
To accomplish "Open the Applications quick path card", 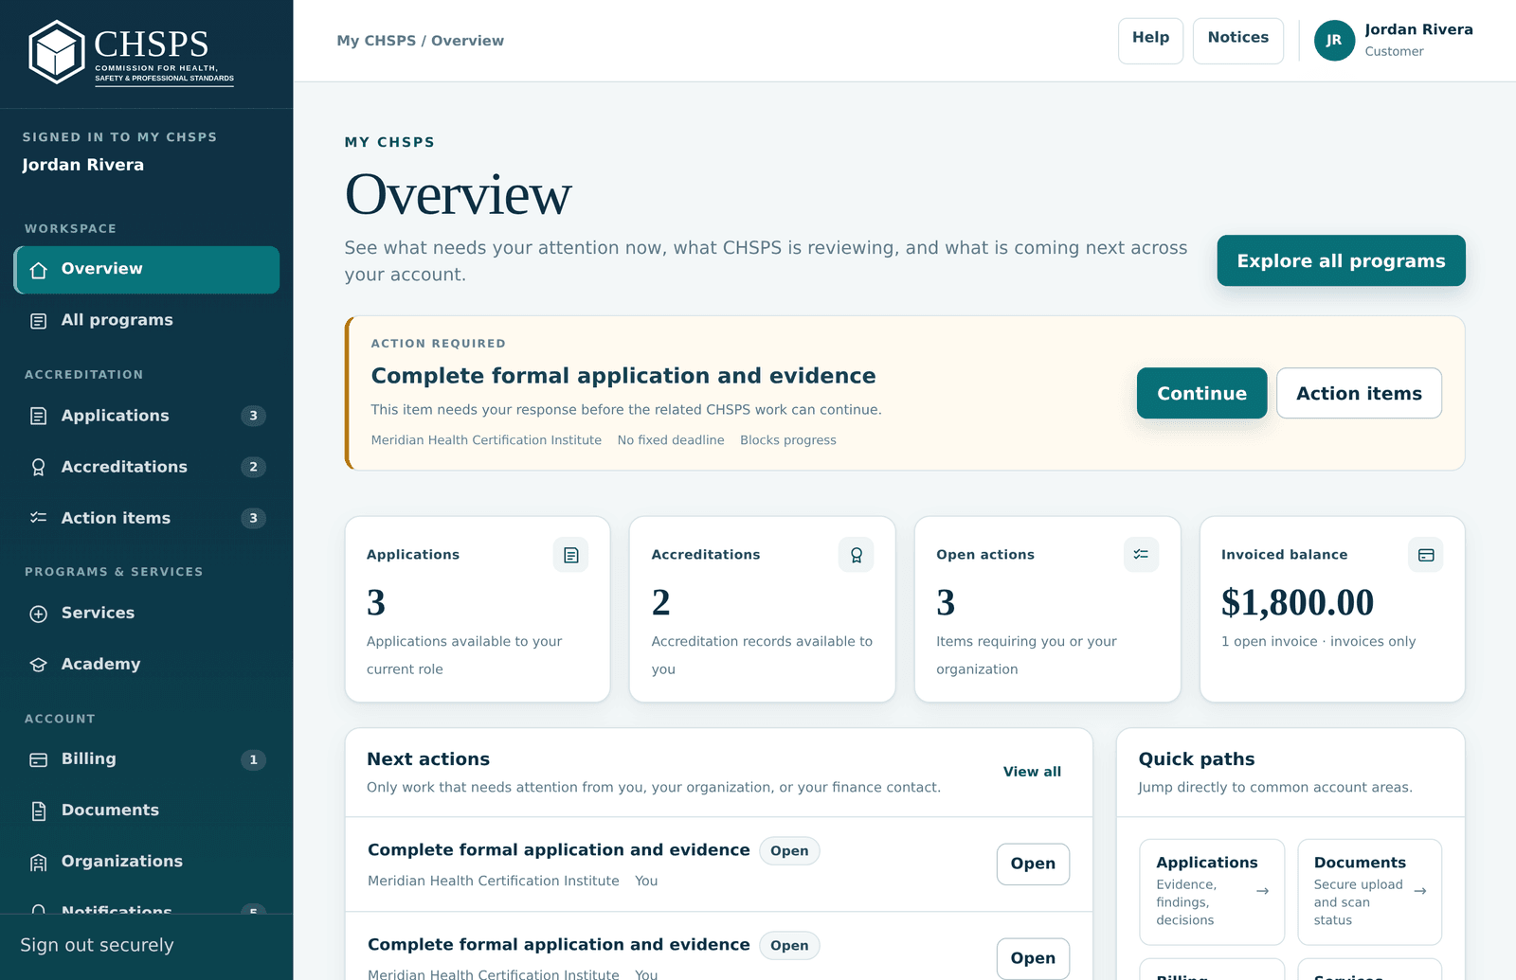I will [1211, 892].
